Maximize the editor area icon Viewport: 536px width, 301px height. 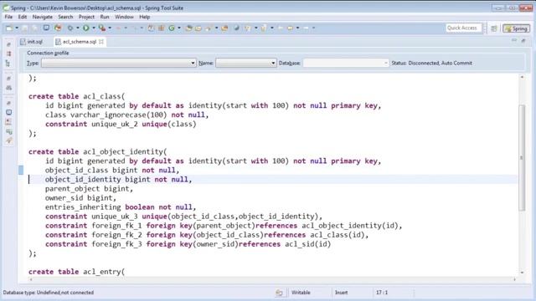[523, 41]
